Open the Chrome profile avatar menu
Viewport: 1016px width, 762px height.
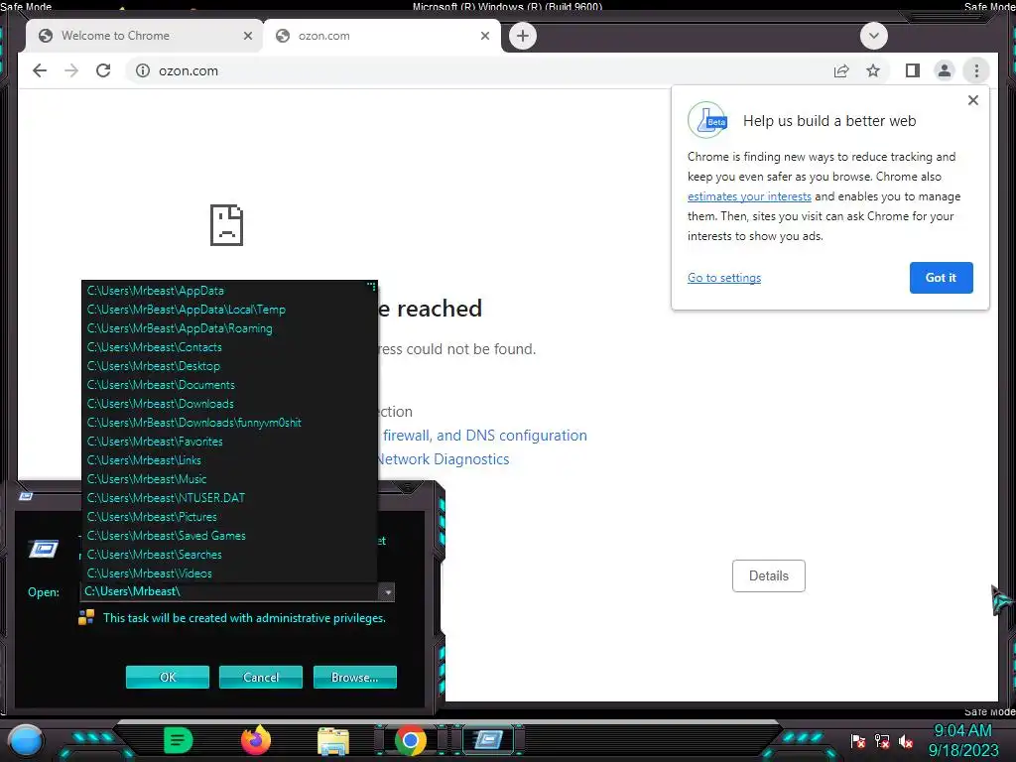[945, 70]
